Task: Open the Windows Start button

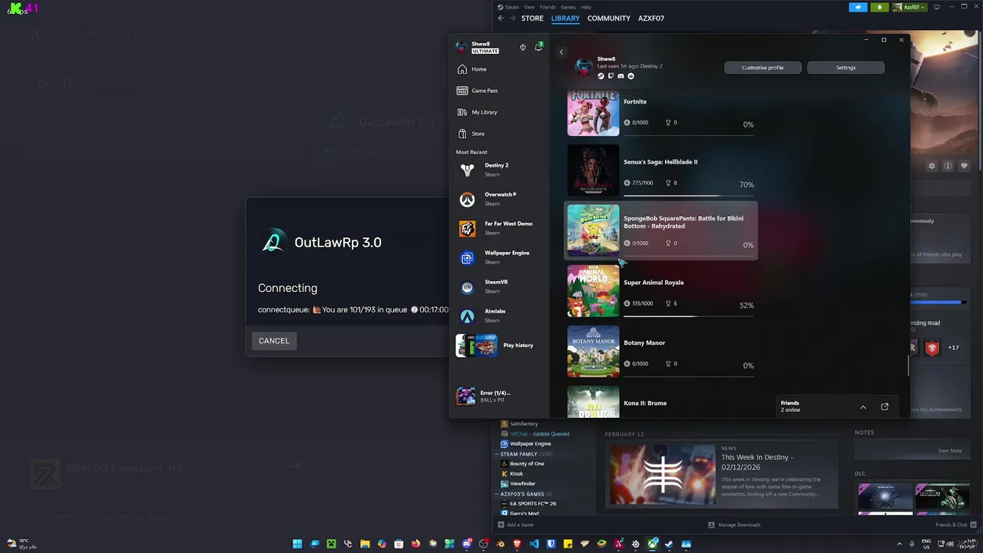Action: pyautogui.click(x=297, y=544)
